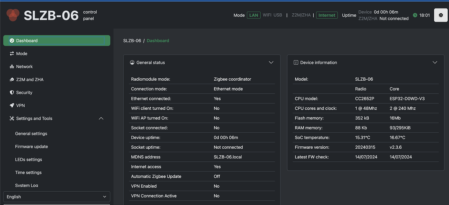Viewport: 449px width, 205px height.
Task: Click the 93/295KiB RAM value
Action: [401, 128]
